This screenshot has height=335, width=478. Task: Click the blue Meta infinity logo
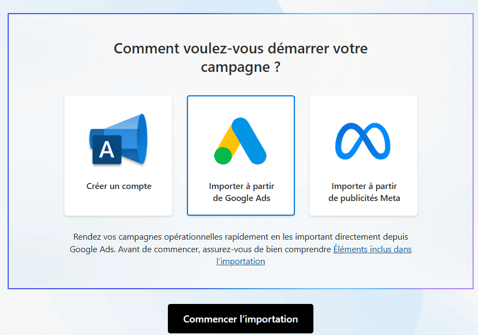pyautogui.click(x=363, y=141)
